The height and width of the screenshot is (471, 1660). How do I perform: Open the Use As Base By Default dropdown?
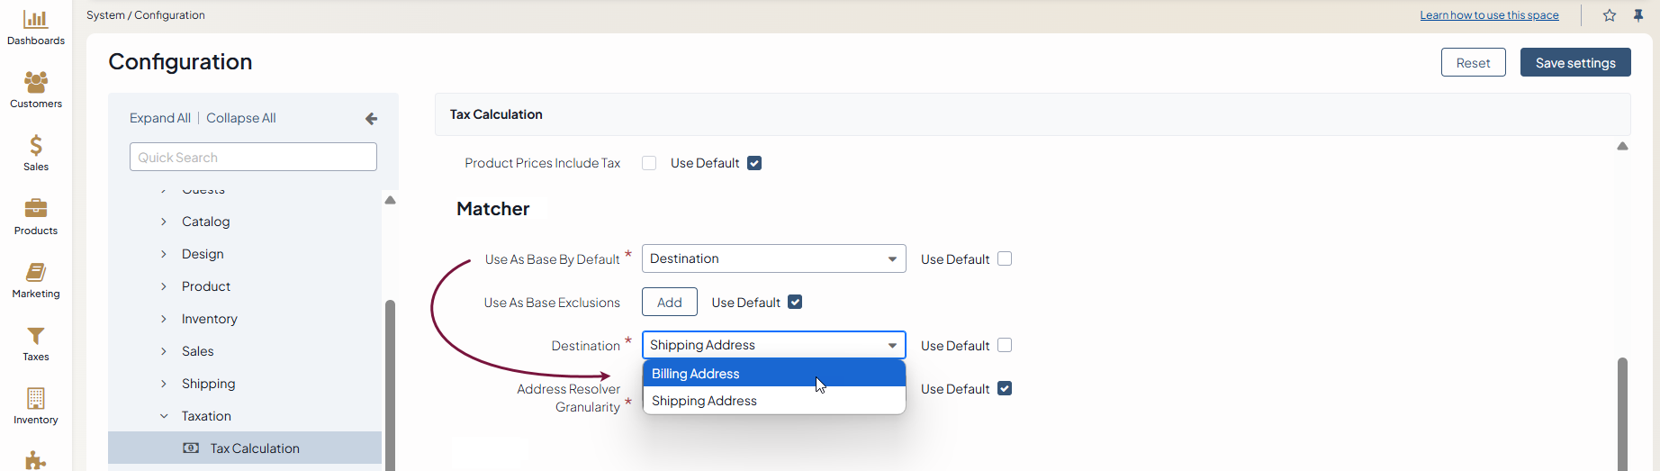(x=773, y=259)
